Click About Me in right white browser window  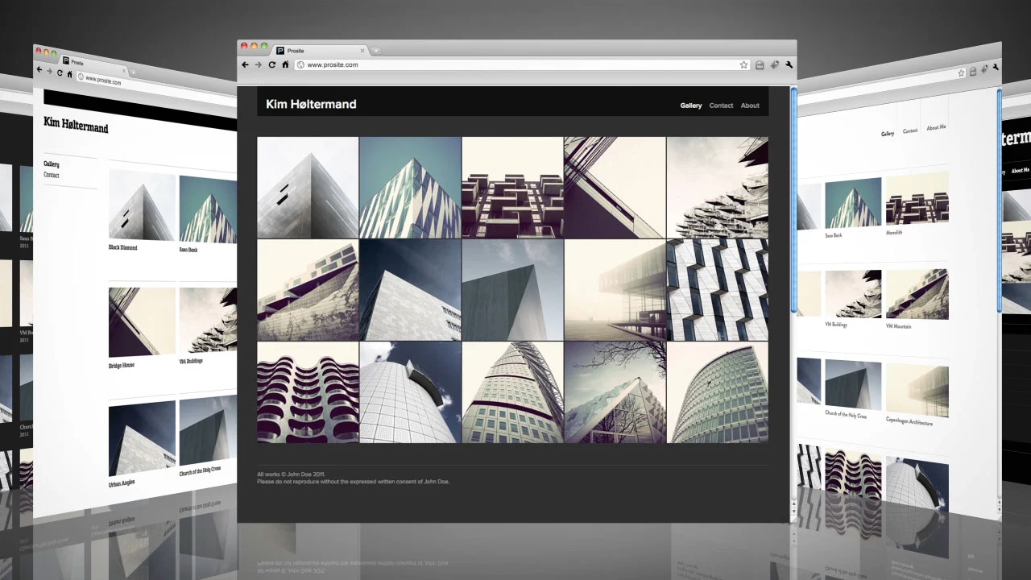[x=936, y=127]
